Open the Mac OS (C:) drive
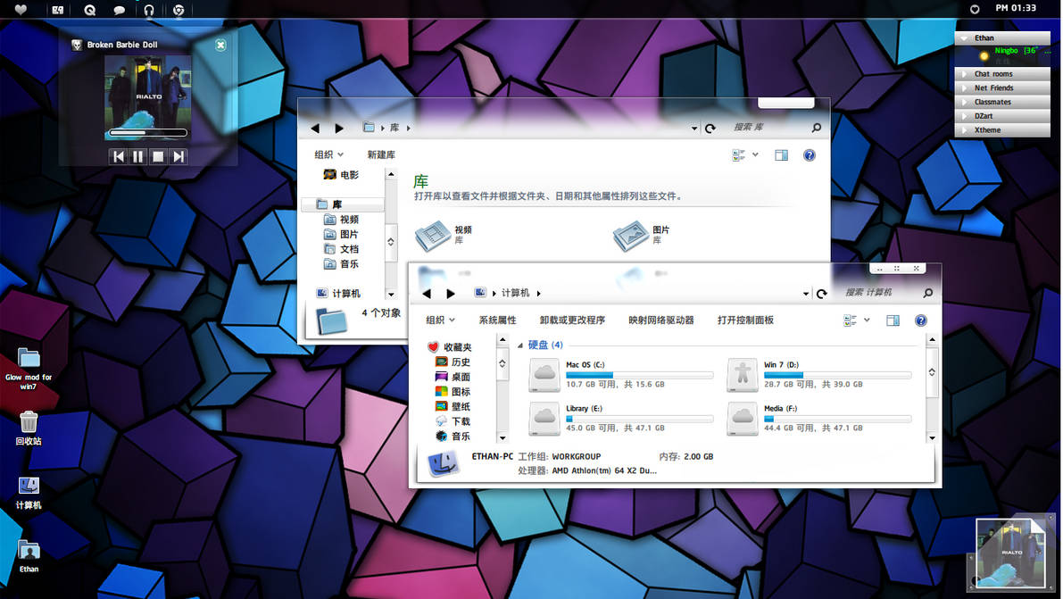 tap(544, 373)
